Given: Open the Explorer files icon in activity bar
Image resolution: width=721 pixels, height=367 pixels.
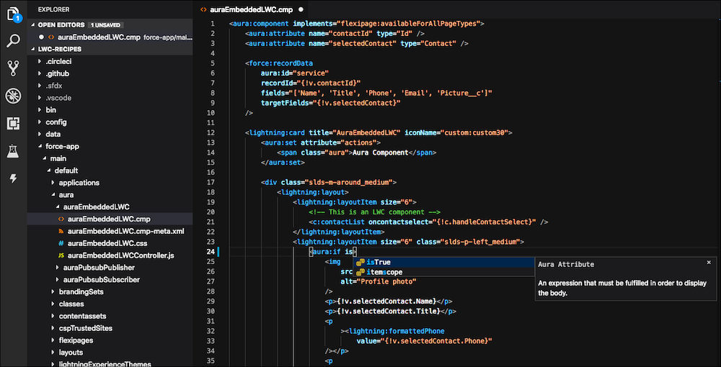Looking at the screenshot, I should pyautogui.click(x=13, y=14).
